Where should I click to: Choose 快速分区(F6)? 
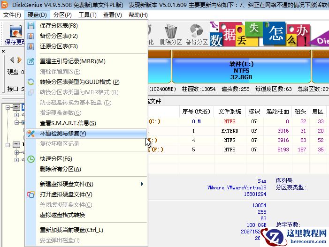click(86, 159)
